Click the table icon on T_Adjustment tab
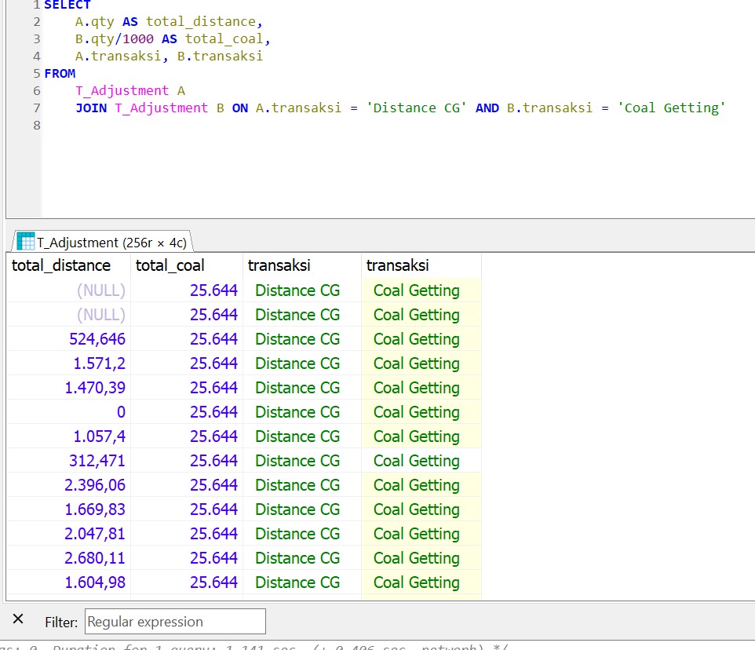755x650 pixels. point(25,242)
